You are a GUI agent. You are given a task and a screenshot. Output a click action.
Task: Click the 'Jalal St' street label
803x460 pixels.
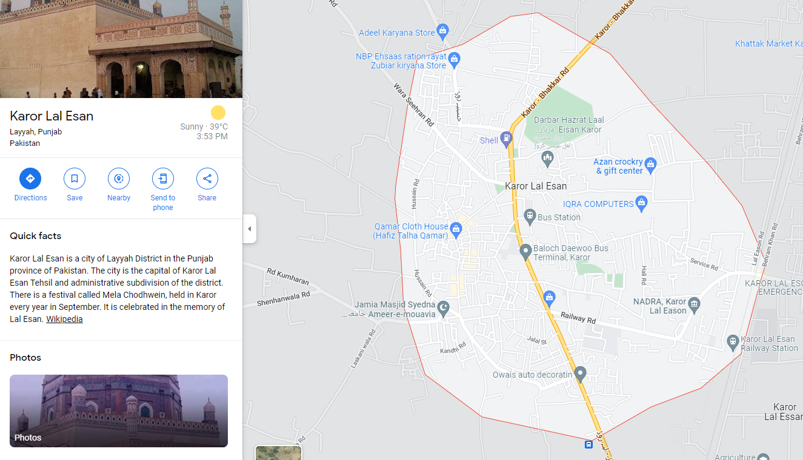point(536,340)
